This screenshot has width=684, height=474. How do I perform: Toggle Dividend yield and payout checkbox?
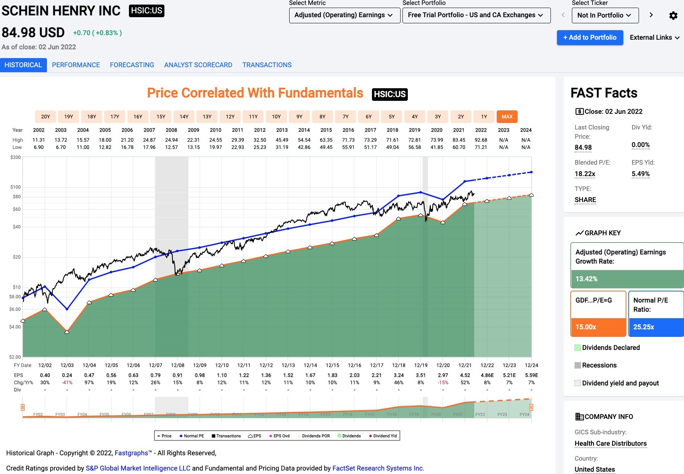(578, 383)
